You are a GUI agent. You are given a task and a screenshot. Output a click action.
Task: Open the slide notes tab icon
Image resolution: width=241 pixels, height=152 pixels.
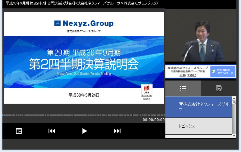click(218, 88)
